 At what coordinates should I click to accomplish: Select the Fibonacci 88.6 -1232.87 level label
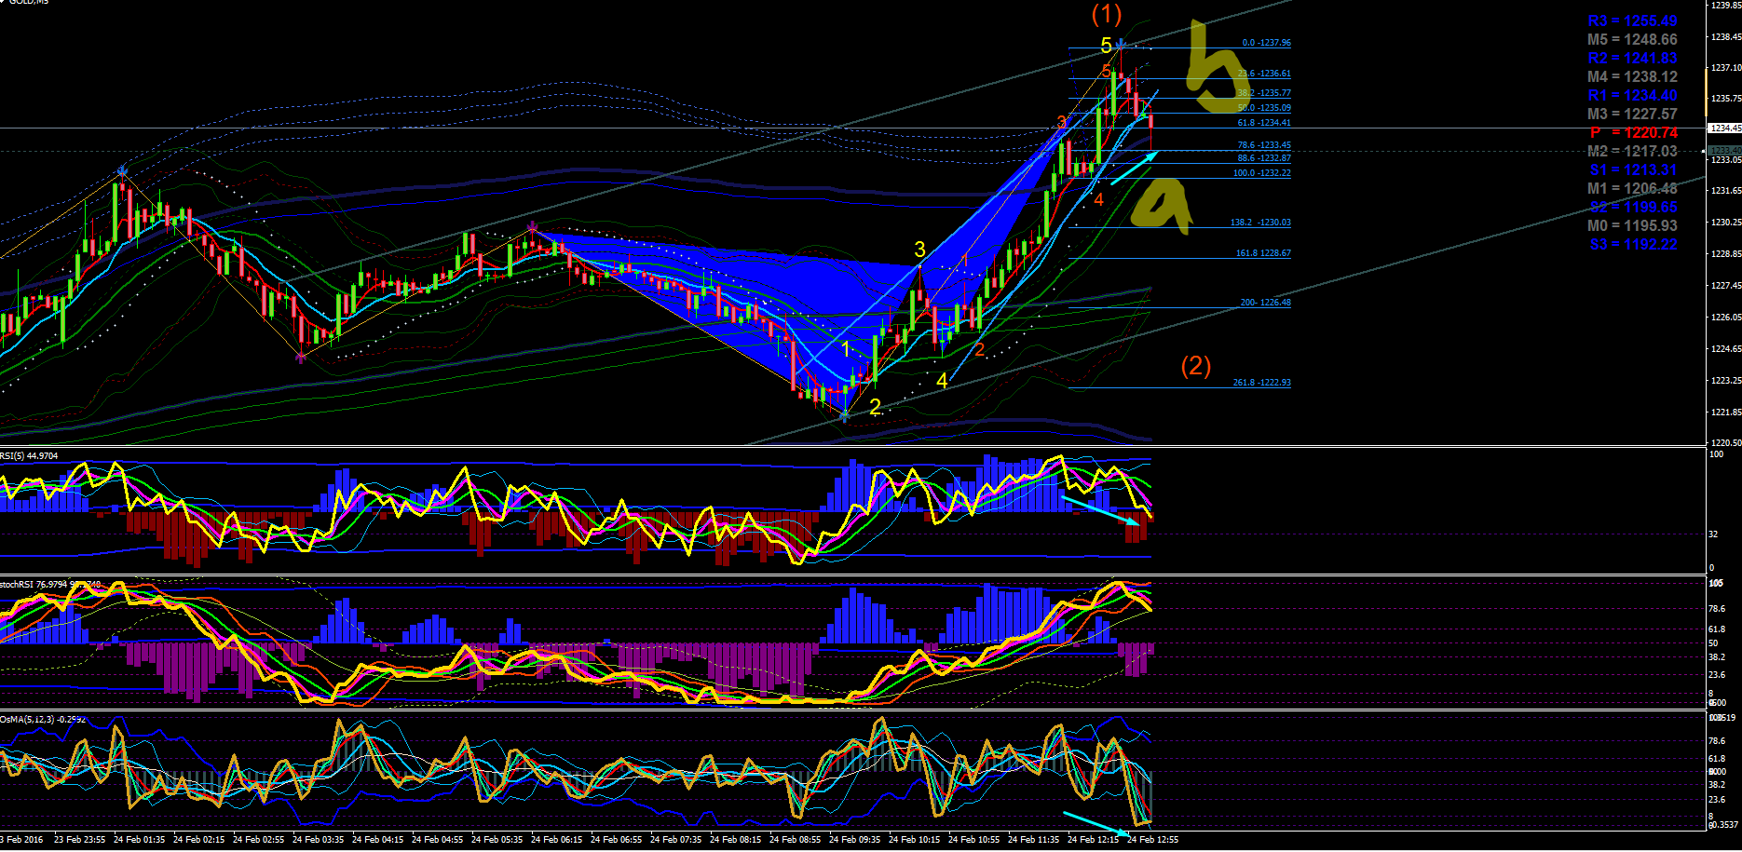[1264, 158]
